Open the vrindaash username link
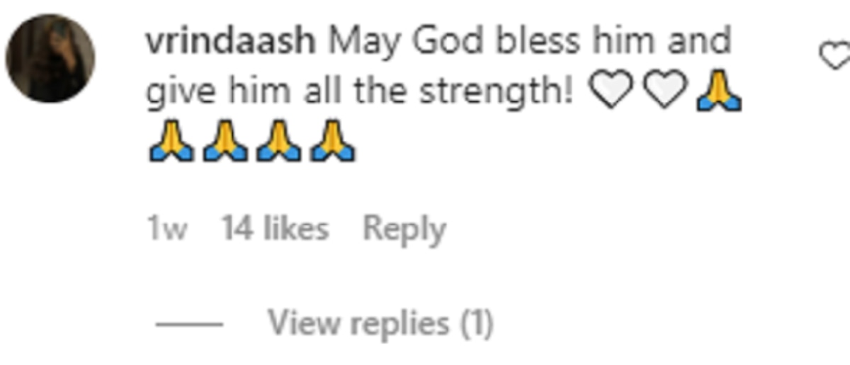Screen dimensions: 850x365 pos(230,41)
